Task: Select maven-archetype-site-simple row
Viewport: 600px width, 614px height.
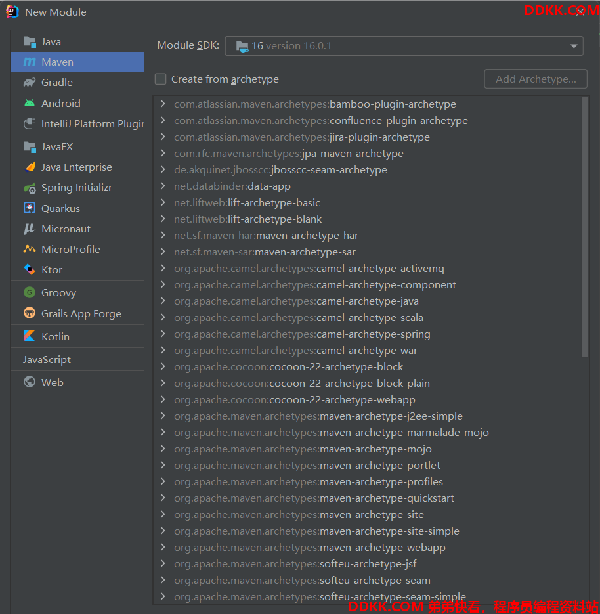Action: 367,531
